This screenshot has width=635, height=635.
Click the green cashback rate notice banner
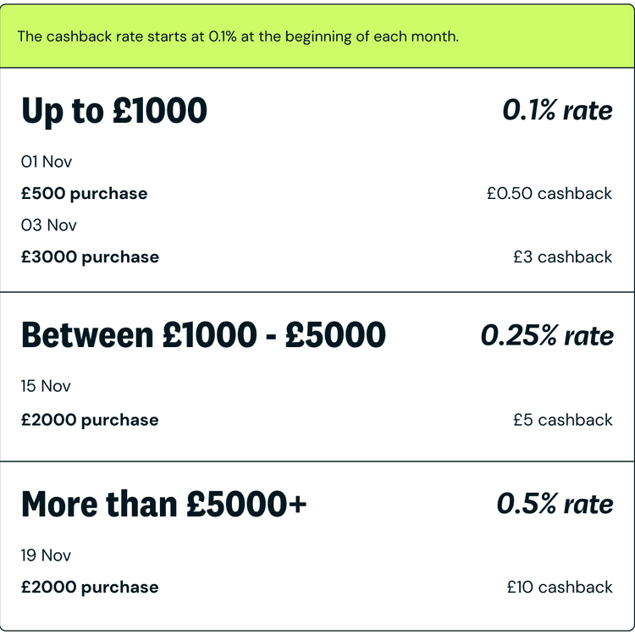[317, 37]
